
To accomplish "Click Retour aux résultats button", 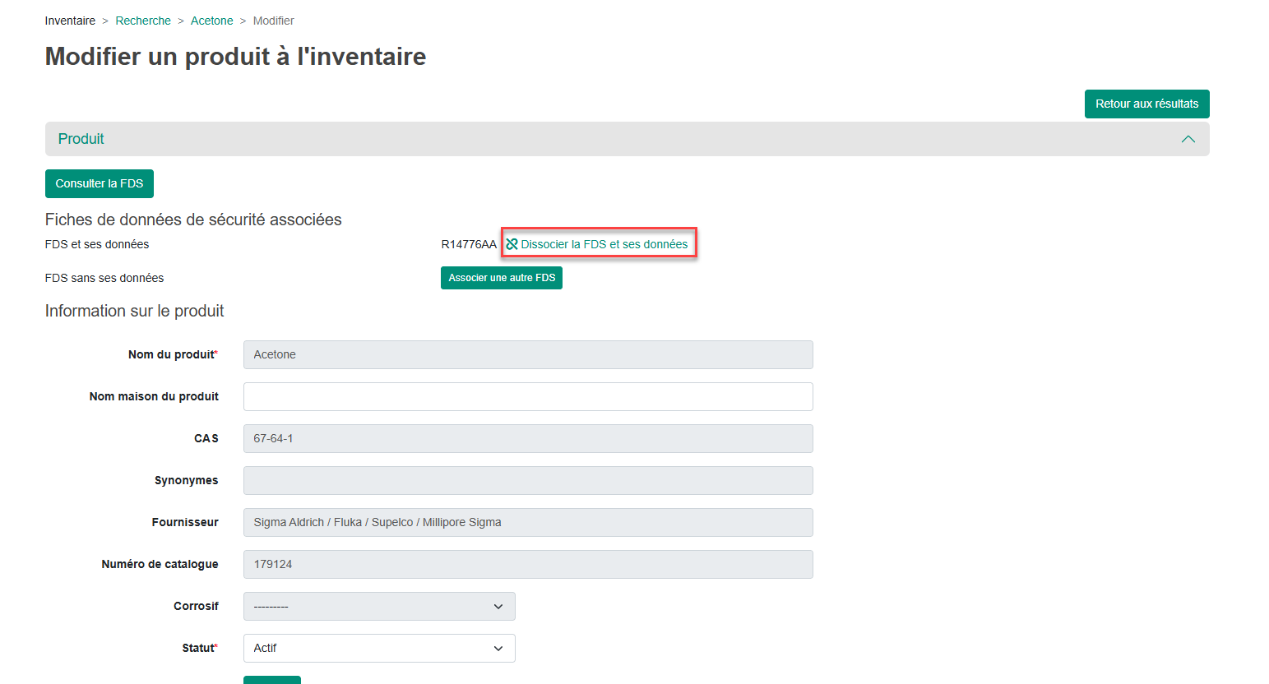I will [1146, 104].
